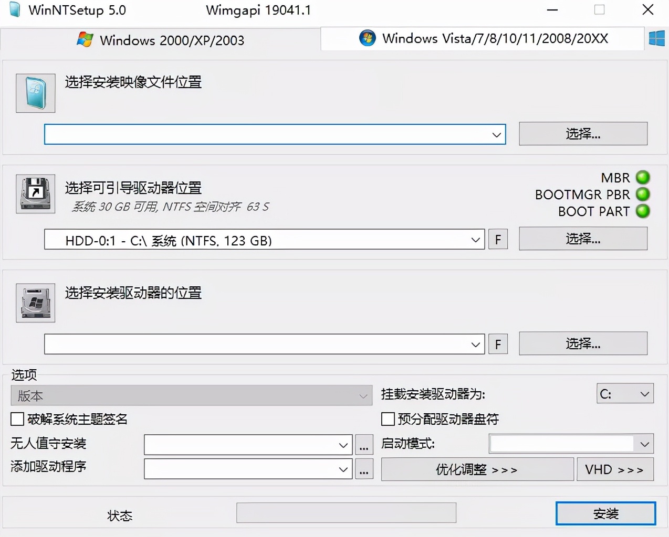This screenshot has height=537, width=669.
Task: Select the Windows Vista/7/8/10/11/2008/20XX tab
Action: pos(482,38)
